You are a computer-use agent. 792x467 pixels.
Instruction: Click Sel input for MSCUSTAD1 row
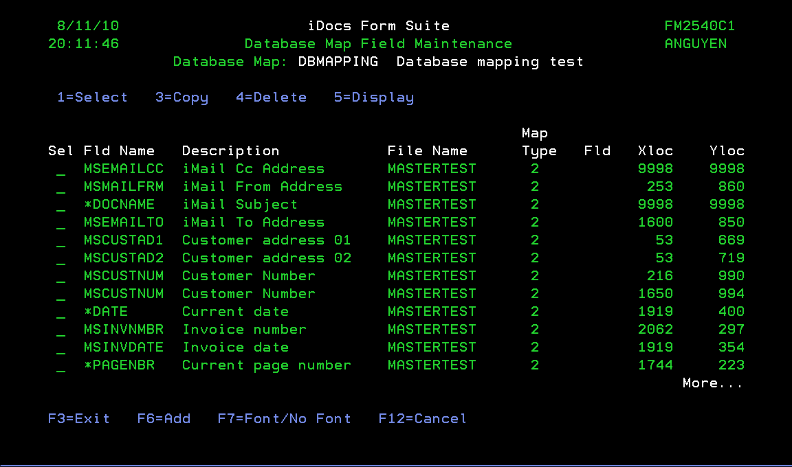click(x=61, y=241)
